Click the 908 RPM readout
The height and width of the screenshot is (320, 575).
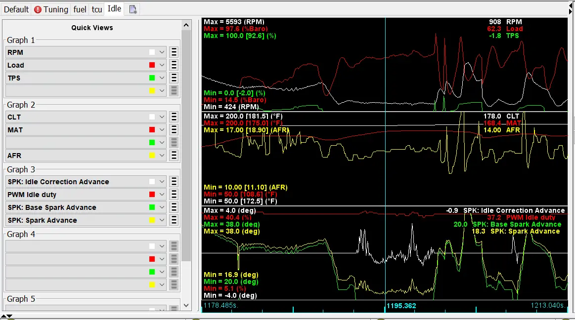[505, 22]
